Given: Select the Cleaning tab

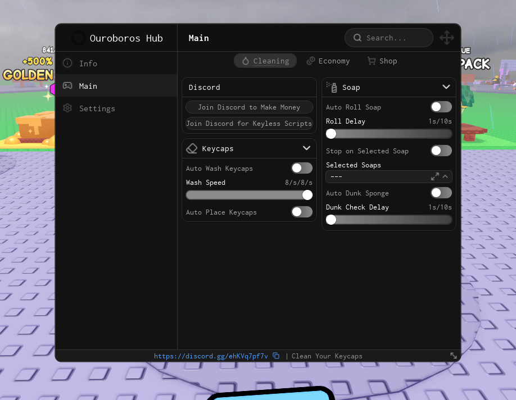Looking at the screenshot, I should 265,61.
